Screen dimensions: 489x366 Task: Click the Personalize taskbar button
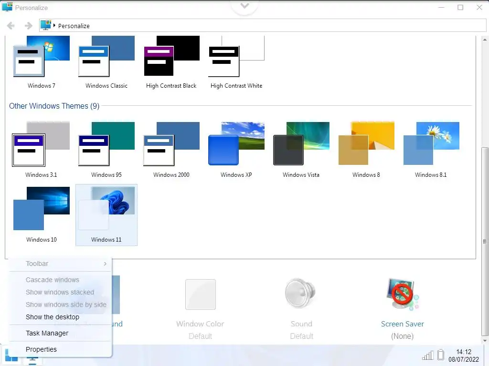point(32,360)
